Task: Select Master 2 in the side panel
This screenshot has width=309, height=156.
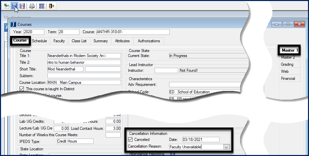Action: click(x=288, y=57)
